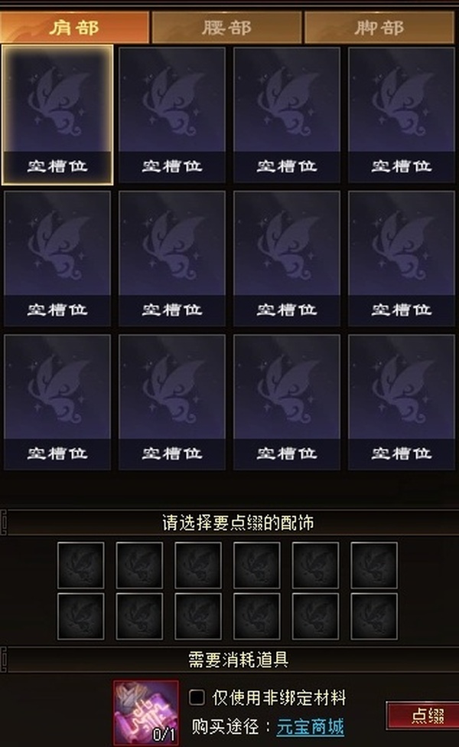Screen dimensions: 459x747
Task: Open the 元宝商城 purchase link
Action: pos(311,727)
